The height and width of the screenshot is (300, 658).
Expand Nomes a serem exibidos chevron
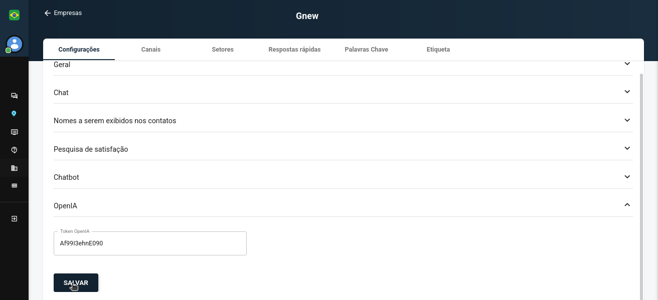tap(627, 120)
